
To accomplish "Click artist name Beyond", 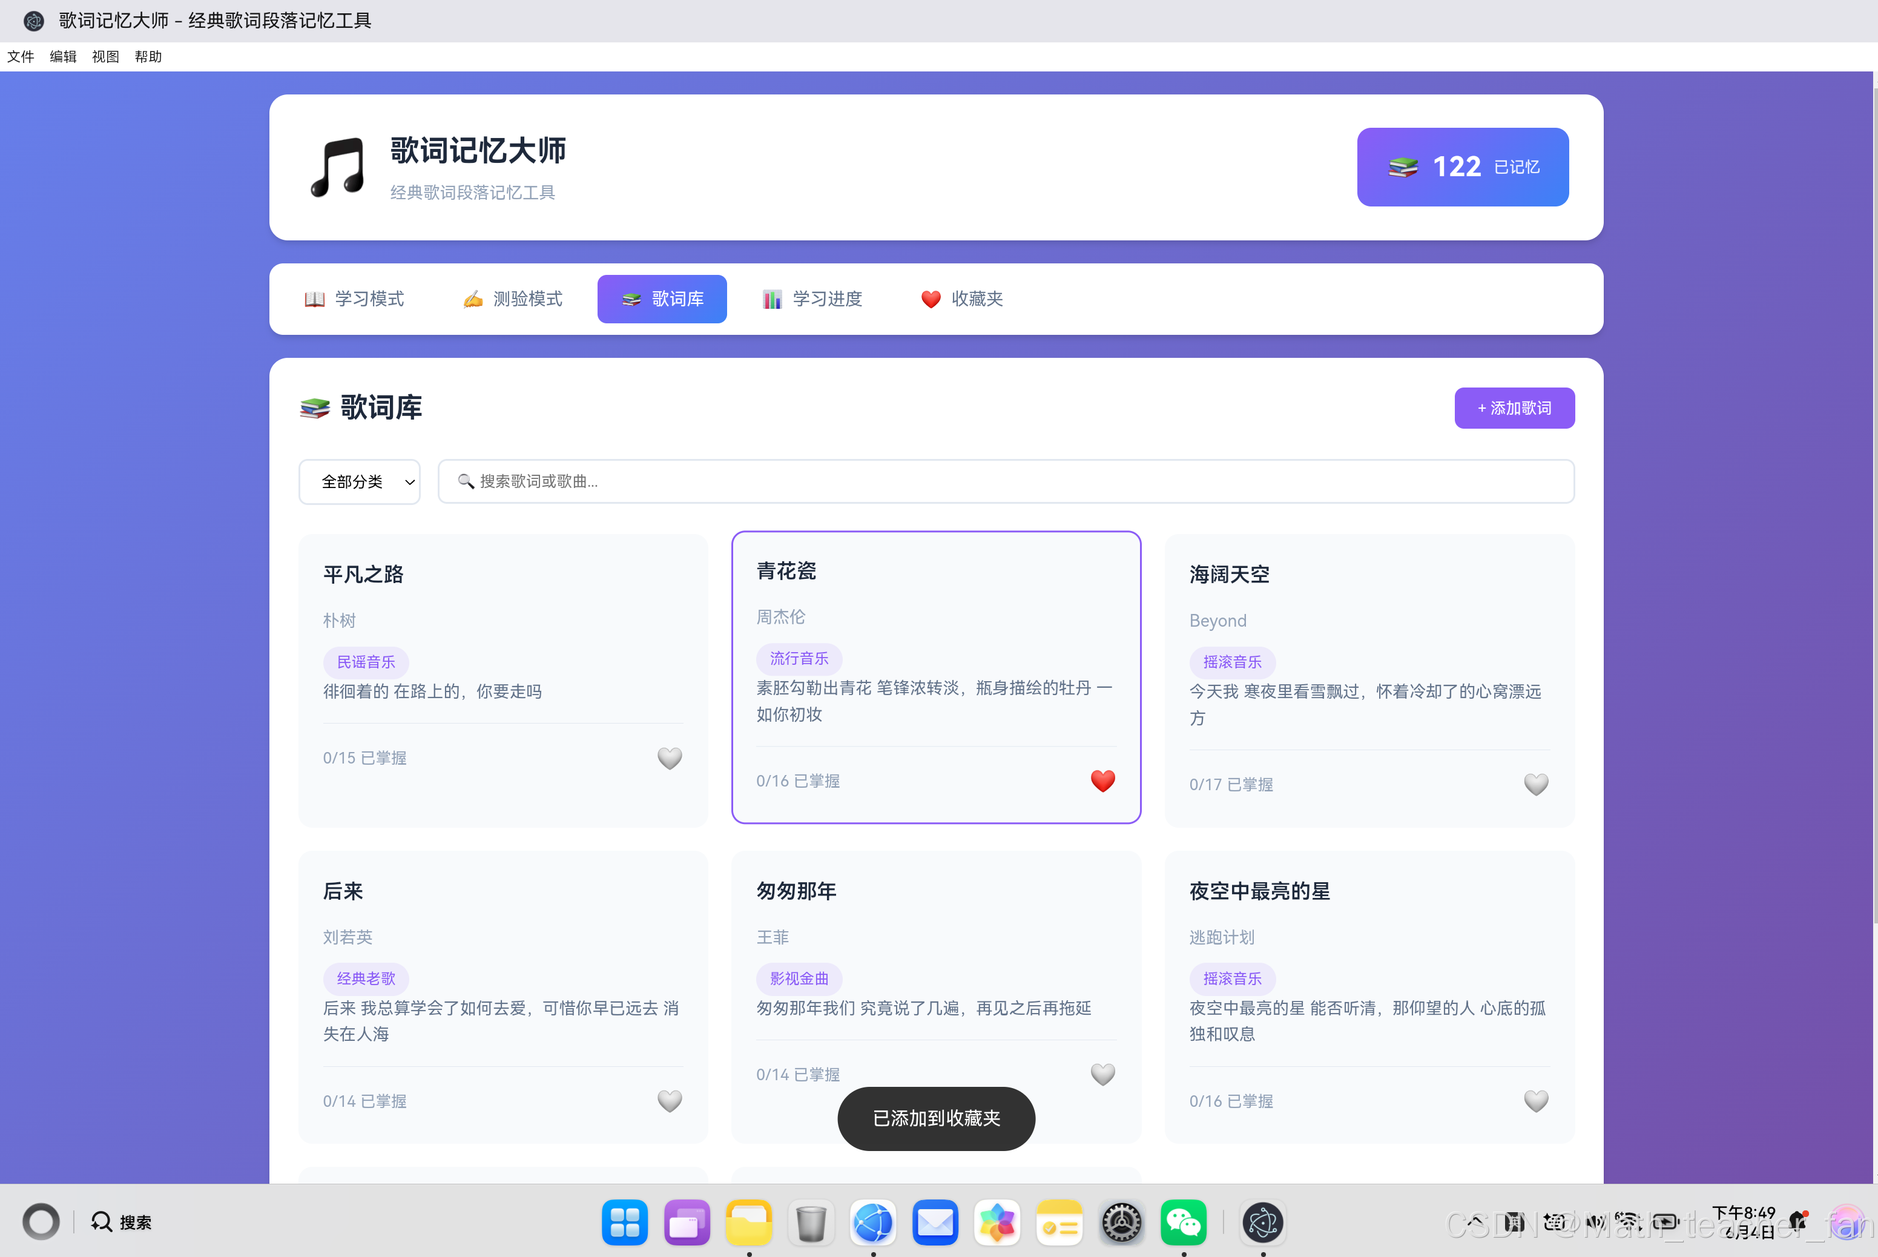I will click(1218, 621).
